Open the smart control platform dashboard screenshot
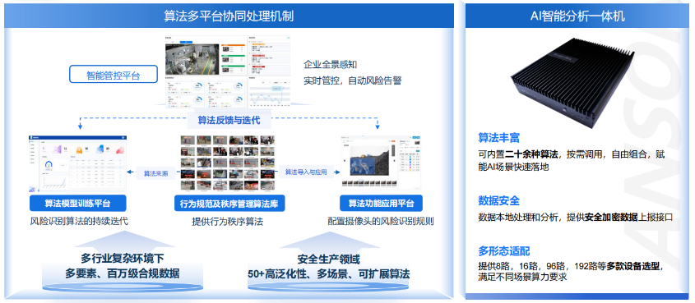This screenshot has height=303, width=695. 227,71
